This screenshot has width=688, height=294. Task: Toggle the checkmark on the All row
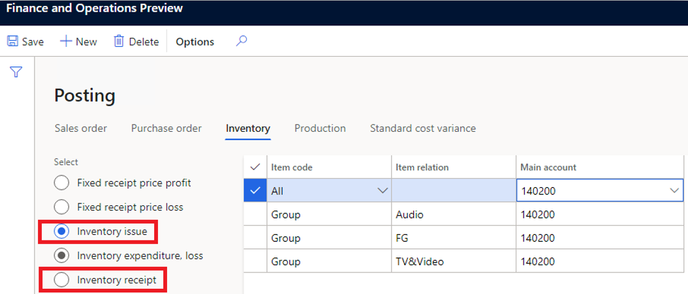[x=255, y=191]
